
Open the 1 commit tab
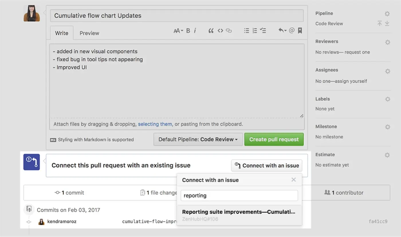[69, 193]
